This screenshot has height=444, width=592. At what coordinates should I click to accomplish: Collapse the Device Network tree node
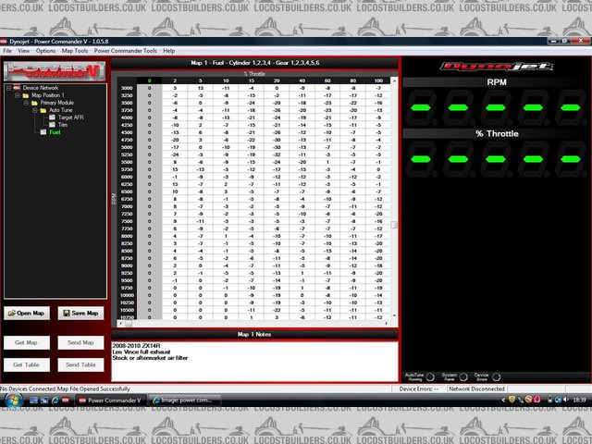click(x=8, y=88)
